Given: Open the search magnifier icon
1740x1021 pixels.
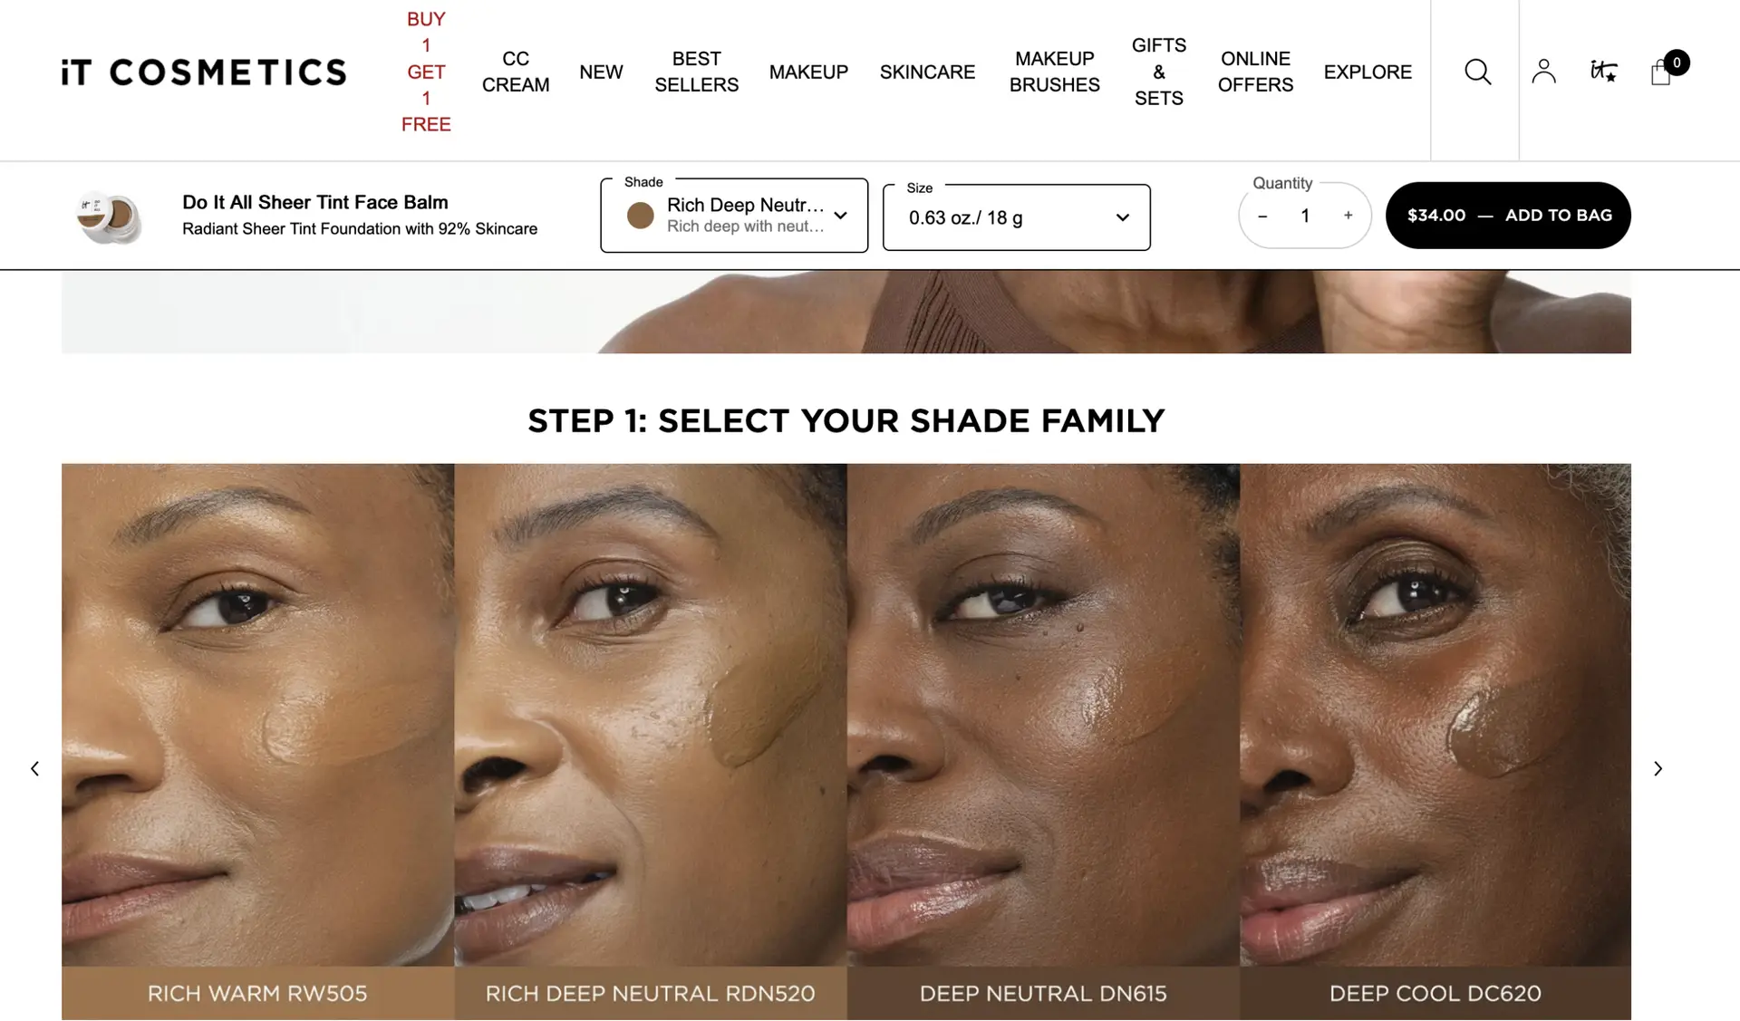Looking at the screenshot, I should coord(1477,72).
